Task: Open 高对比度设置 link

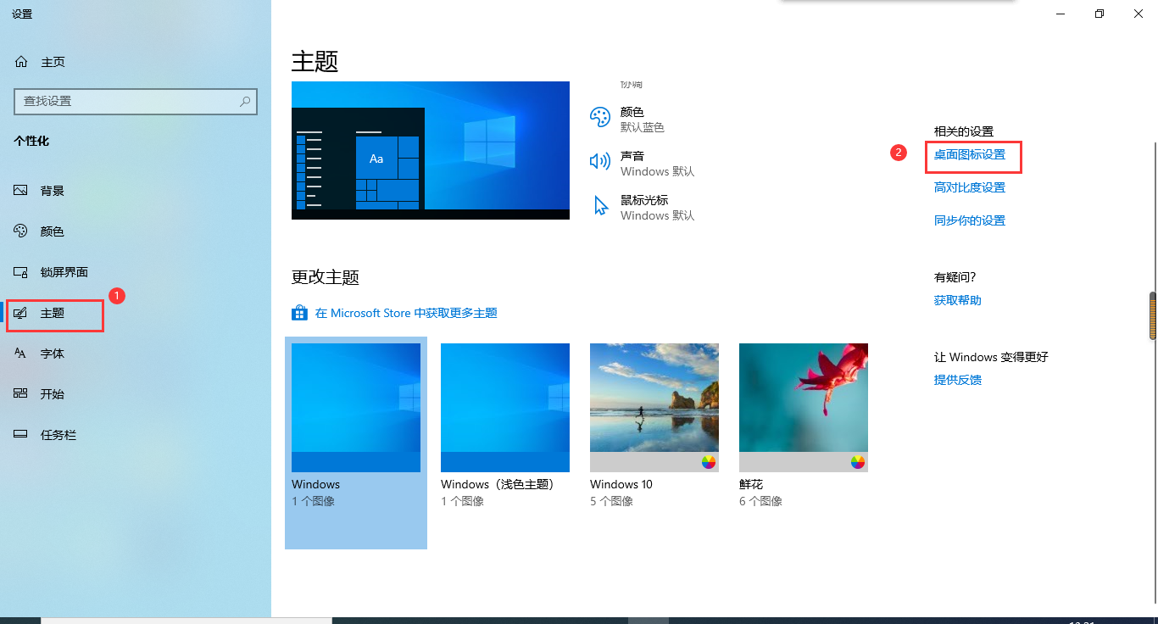Action: 970,187
